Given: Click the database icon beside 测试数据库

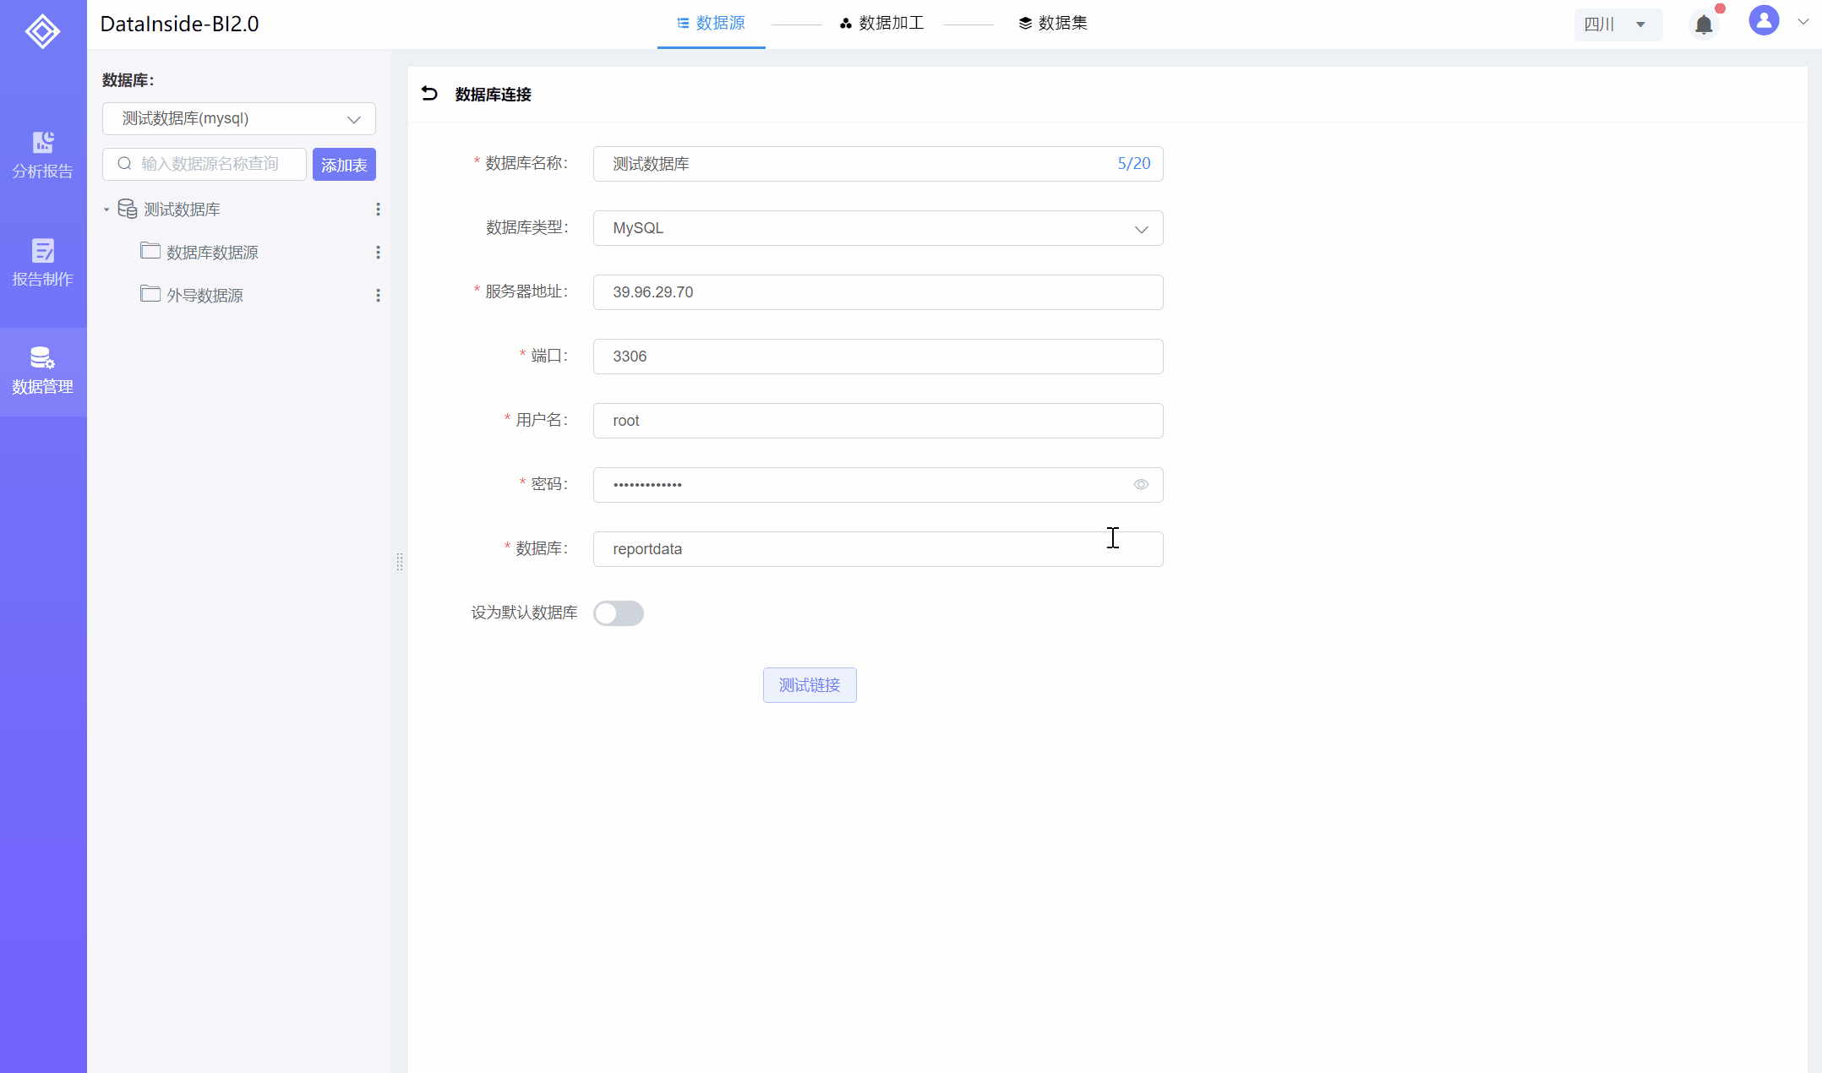Looking at the screenshot, I should [128, 209].
